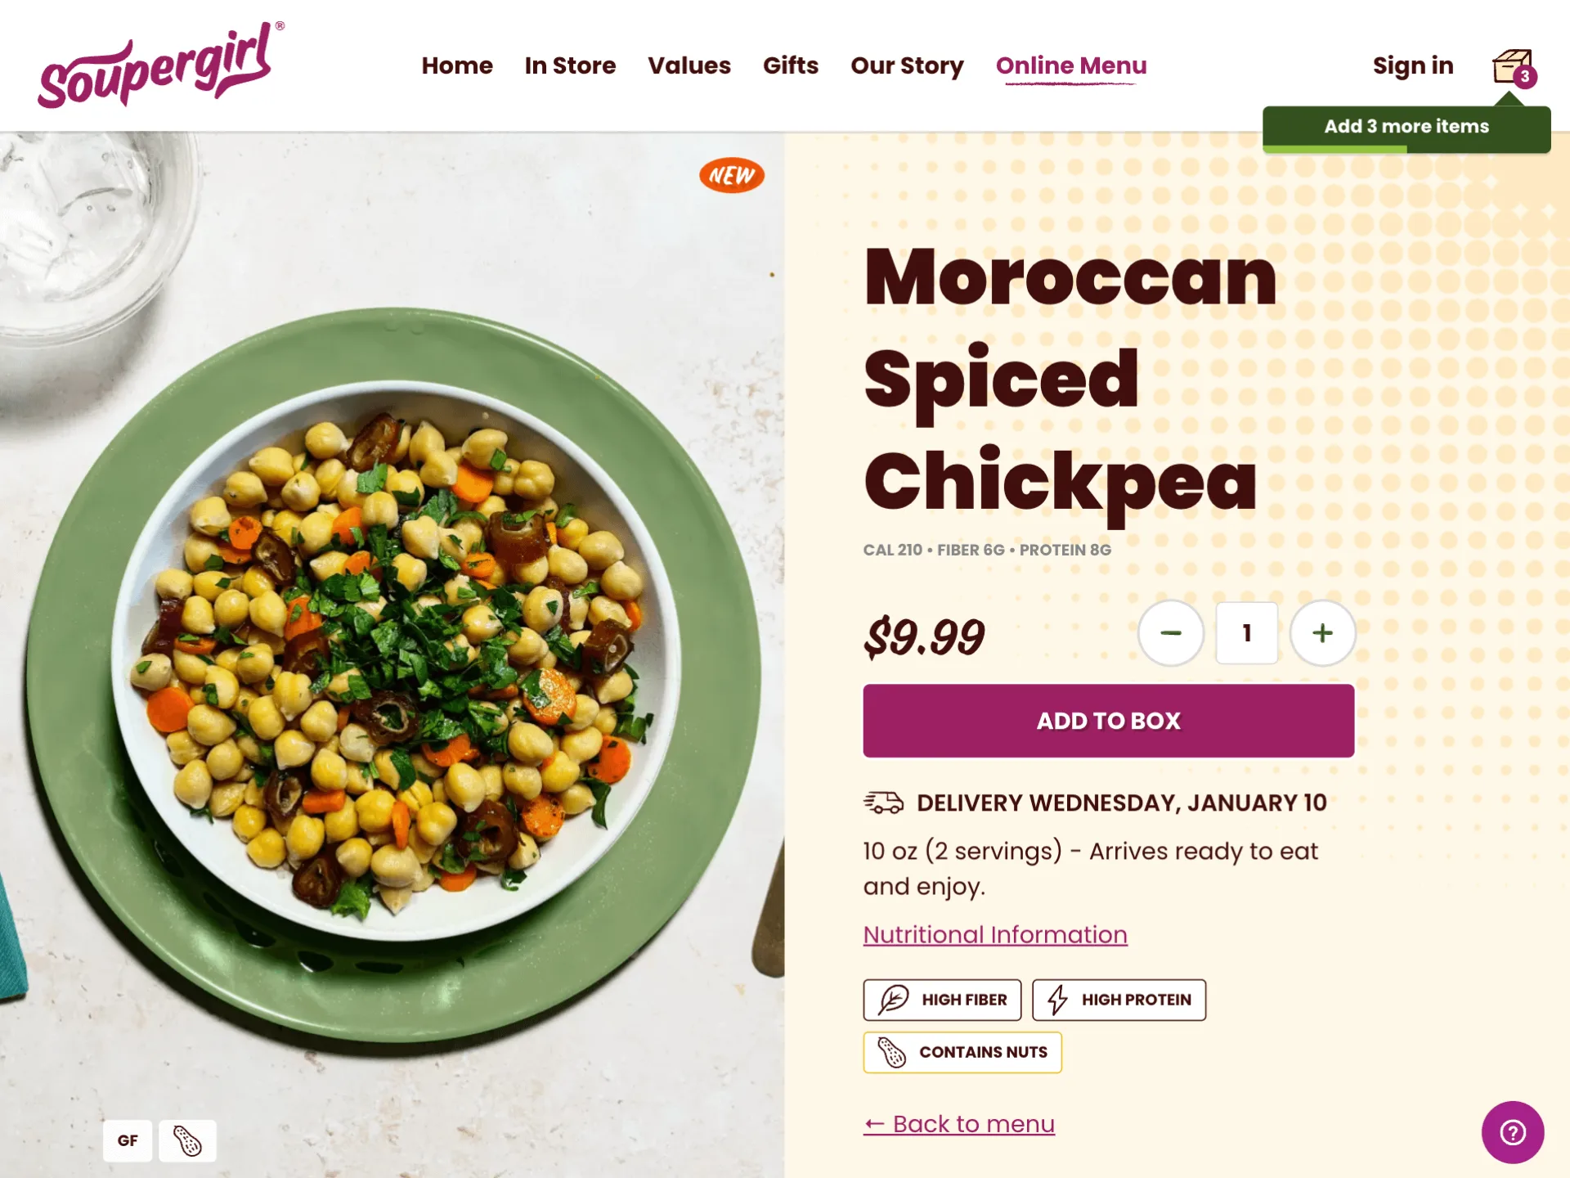Click the quantity input field
The image size is (1570, 1178).
(x=1246, y=633)
